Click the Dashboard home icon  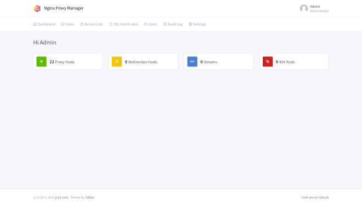(x=35, y=24)
